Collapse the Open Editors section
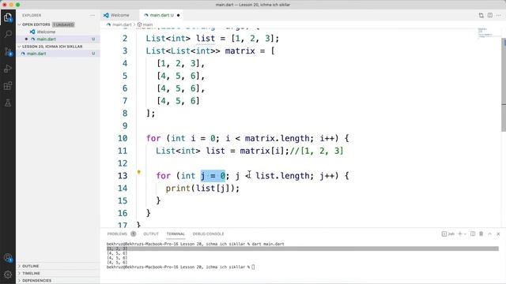This screenshot has width=506, height=284. [19, 24]
